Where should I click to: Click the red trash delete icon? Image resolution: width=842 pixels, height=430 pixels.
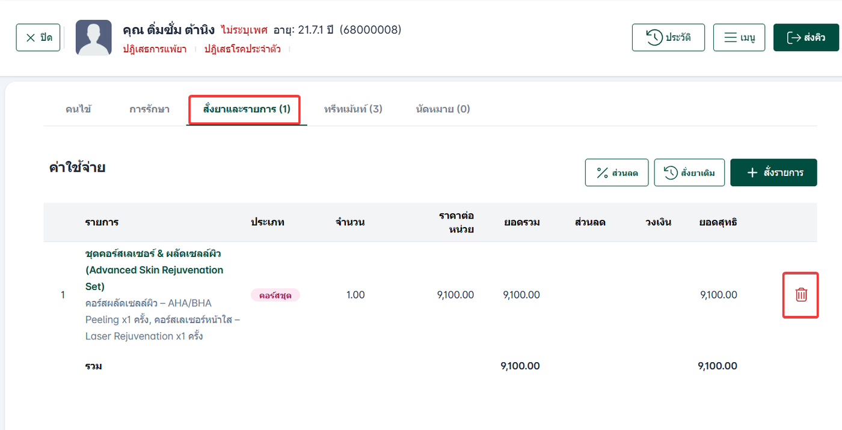[x=801, y=295]
